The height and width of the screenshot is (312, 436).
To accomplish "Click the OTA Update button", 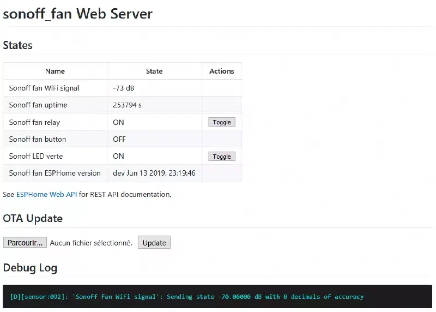I will pos(154,243).
